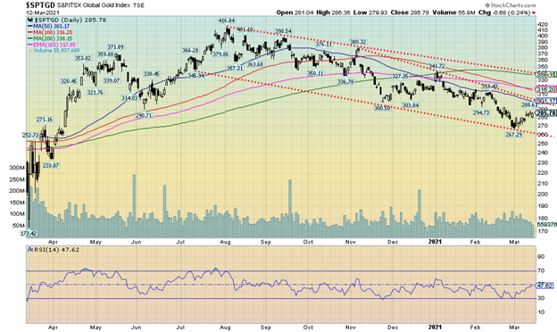
Task: Click the Low 279.93 value
Action: pyautogui.click(x=370, y=12)
